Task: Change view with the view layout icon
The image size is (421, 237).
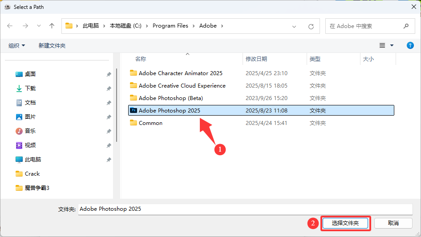Action: tap(382, 45)
